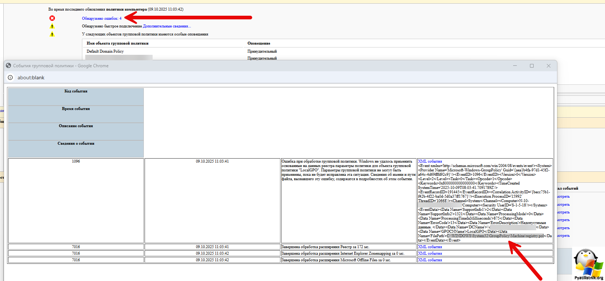Select code 7016 in the Реестр row
The width and height of the screenshot is (605, 281).
[x=76, y=247]
